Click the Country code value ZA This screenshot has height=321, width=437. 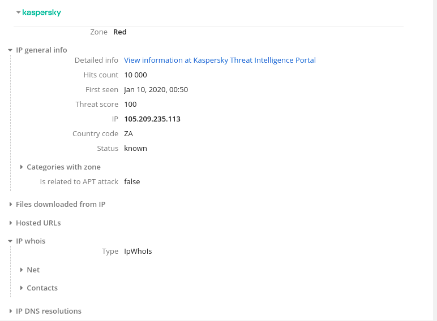(128, 133)
